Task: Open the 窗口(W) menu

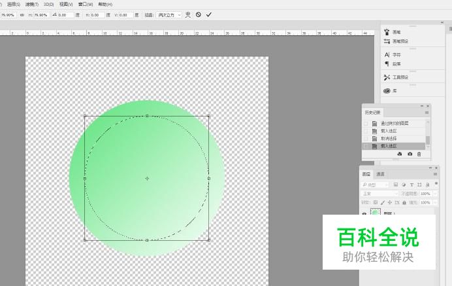Action: pyautogui.click(x=86, y=5)
